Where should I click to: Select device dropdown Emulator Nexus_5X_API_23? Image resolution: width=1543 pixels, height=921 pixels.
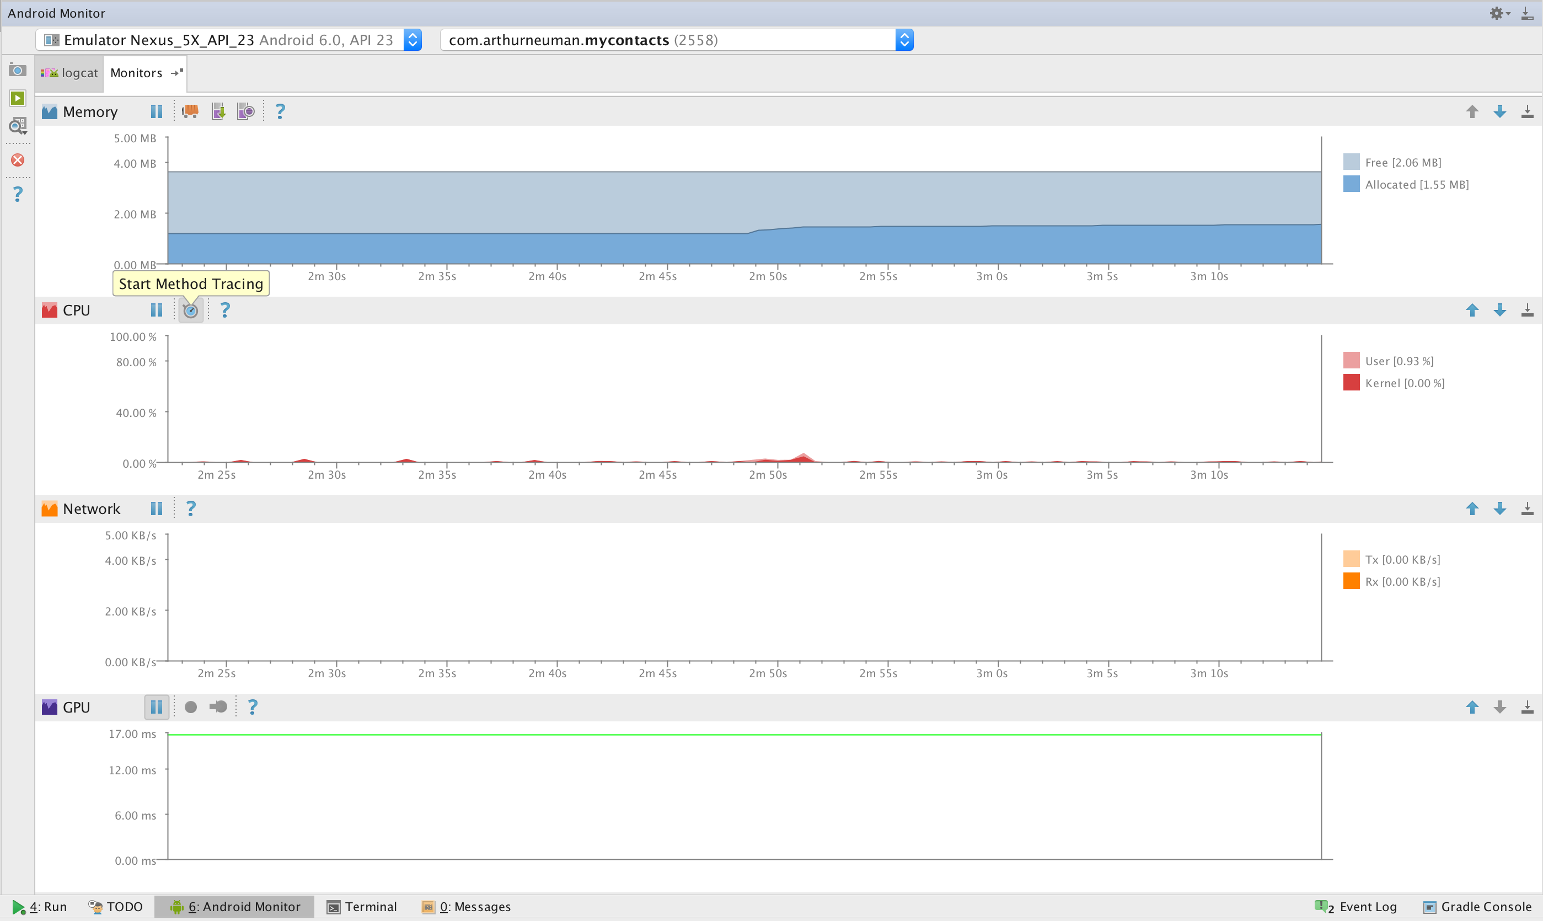pos(229,40)
